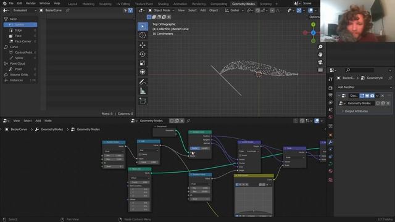Image resolution: width=395 pixels, height=222 pixels.
Task: Open the Modifier properties wrench tab
Action: 331,142
